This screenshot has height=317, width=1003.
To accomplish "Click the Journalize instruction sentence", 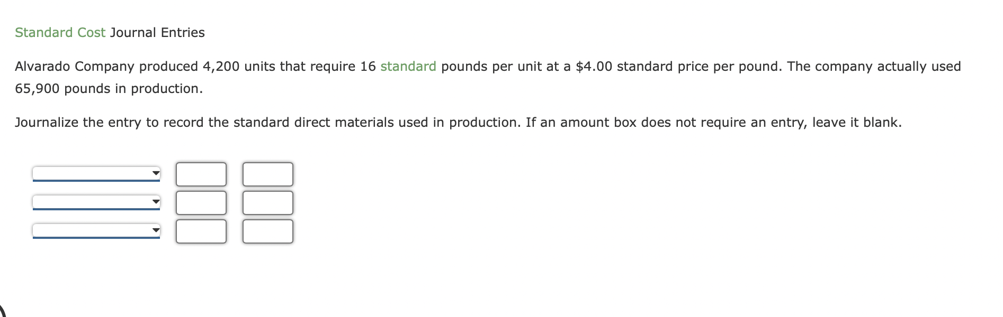I will click(459, 122).
